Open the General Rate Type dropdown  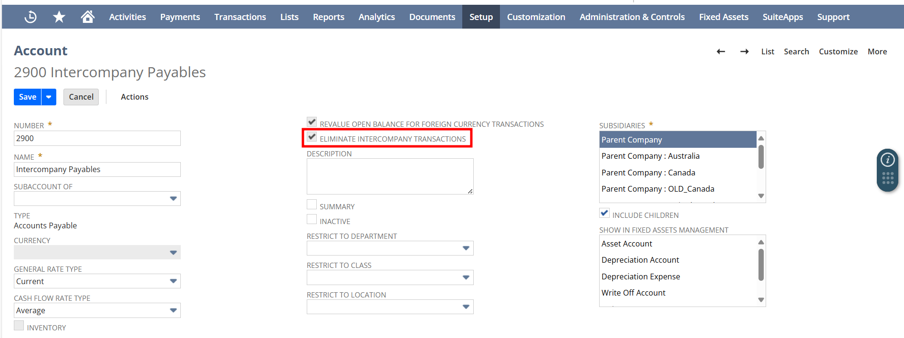pos(173,281)
